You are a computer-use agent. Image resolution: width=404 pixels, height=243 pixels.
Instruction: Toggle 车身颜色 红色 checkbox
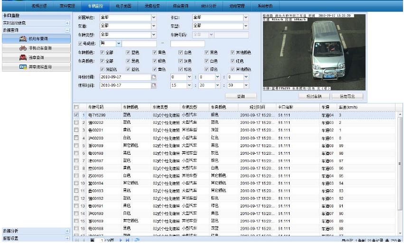[x=233, y=61]
